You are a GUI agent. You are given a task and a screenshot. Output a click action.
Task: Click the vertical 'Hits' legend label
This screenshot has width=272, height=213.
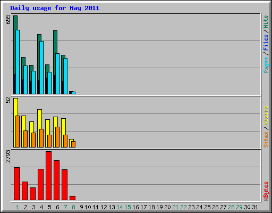coord(266,22)
